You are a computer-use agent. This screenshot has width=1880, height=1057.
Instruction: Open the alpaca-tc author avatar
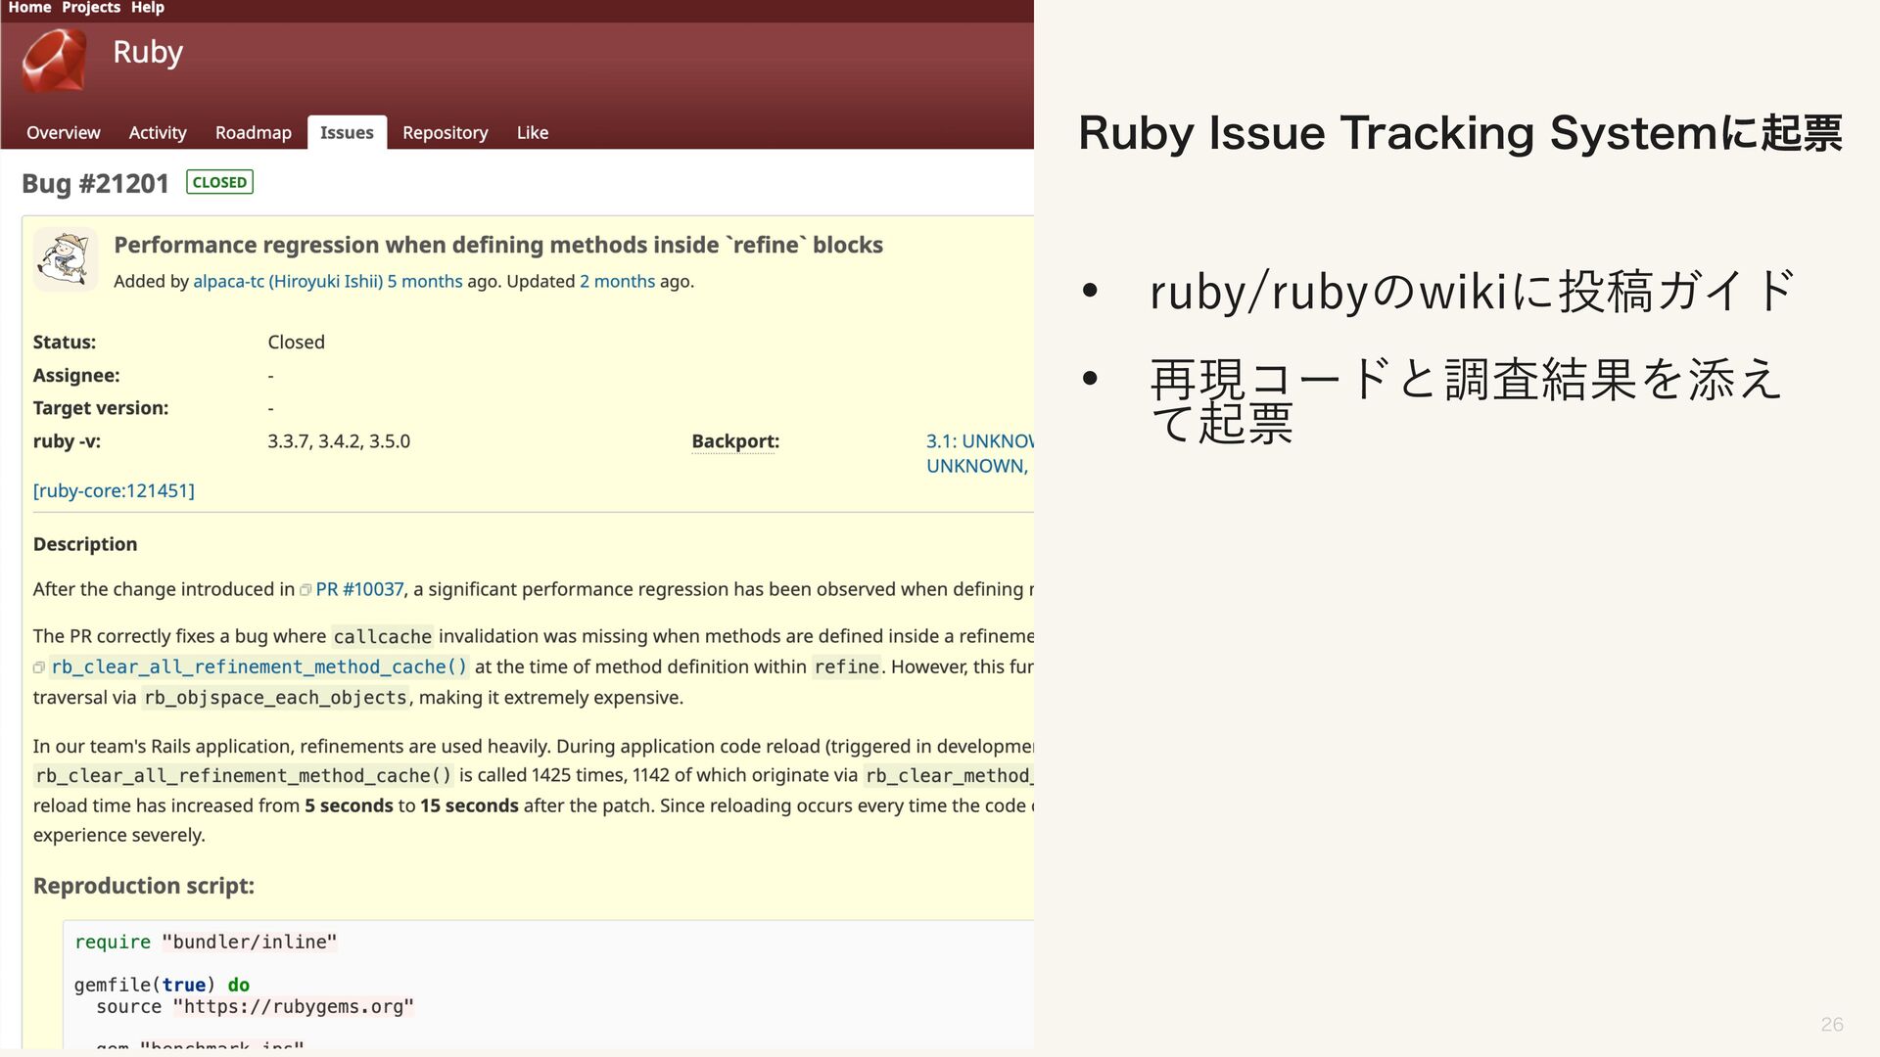(x=66, y=259)
